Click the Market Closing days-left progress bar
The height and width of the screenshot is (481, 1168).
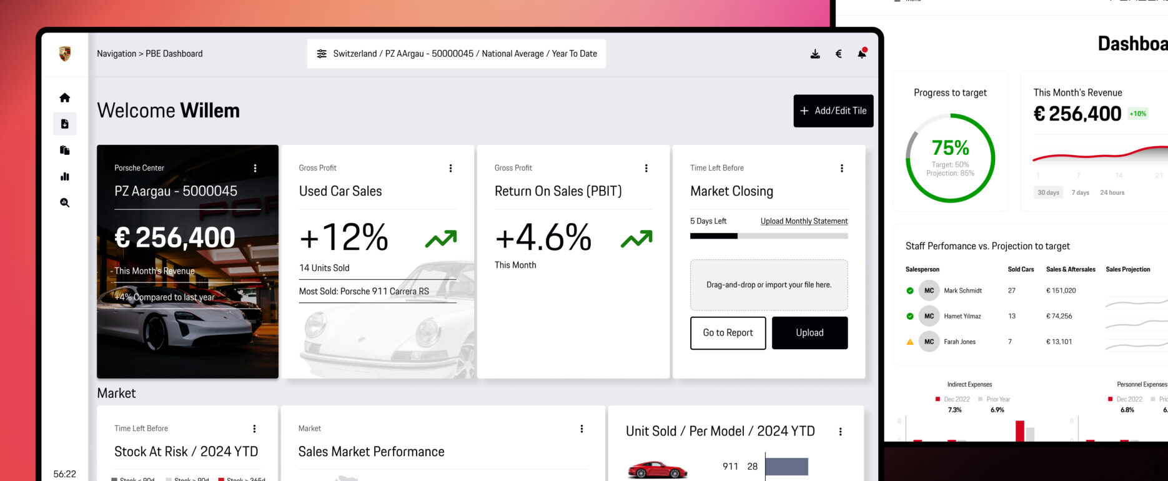pyautogui.click(x=769, y=236)
